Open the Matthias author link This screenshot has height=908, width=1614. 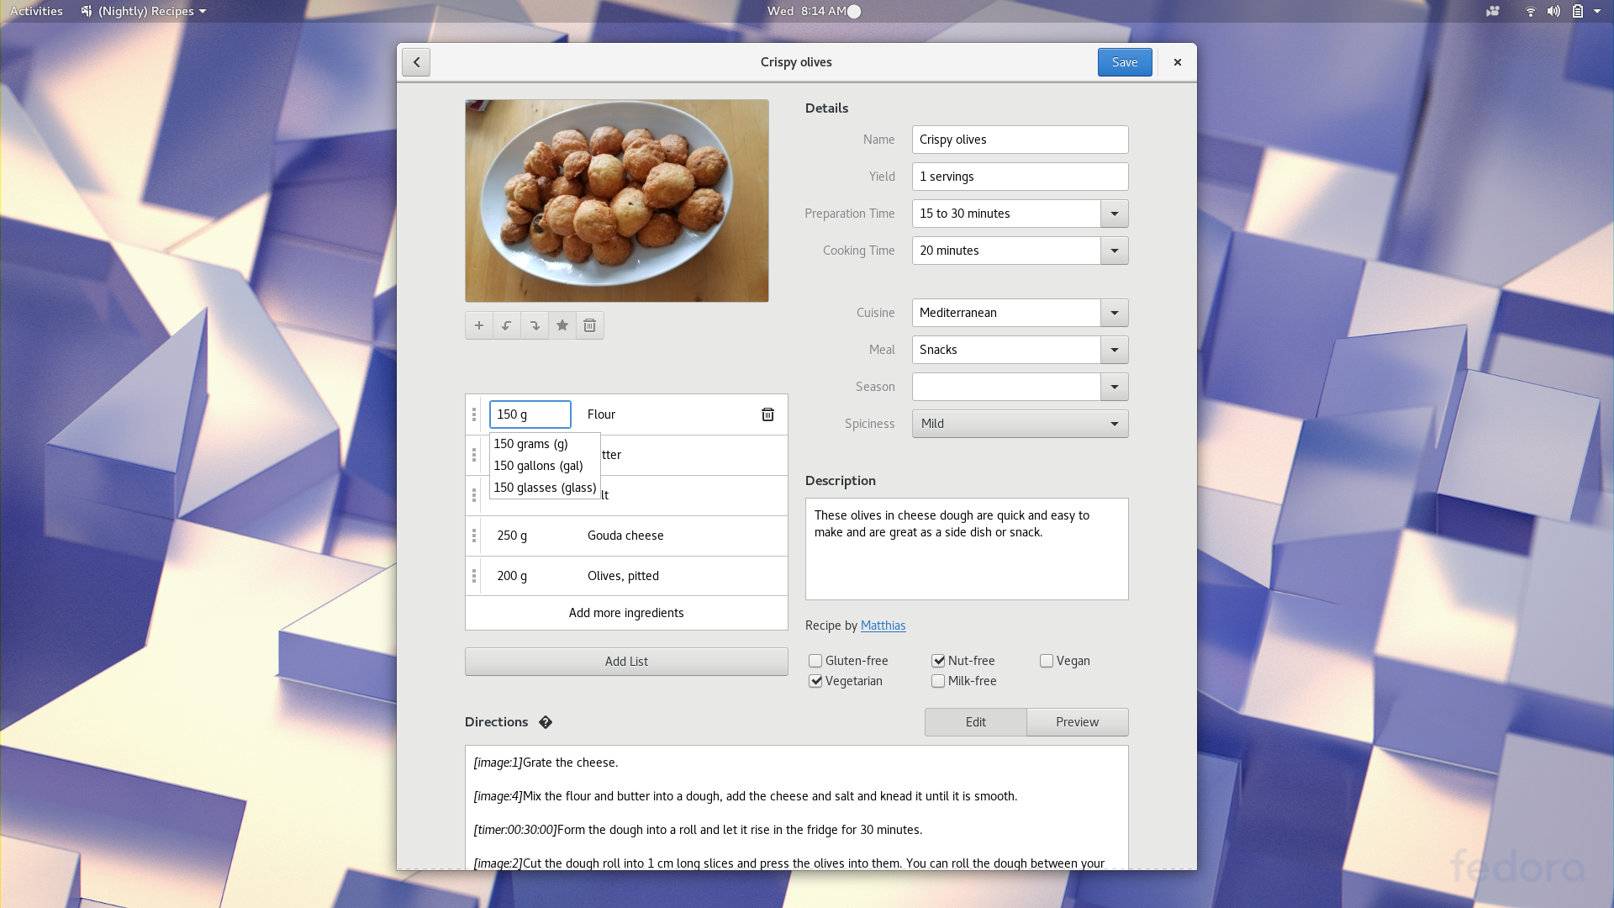coord(883,626)
